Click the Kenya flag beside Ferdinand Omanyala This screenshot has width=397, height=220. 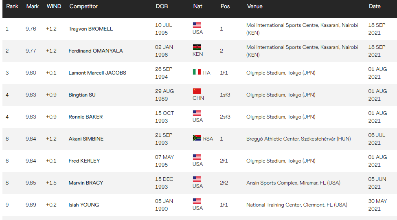(197, 47)
